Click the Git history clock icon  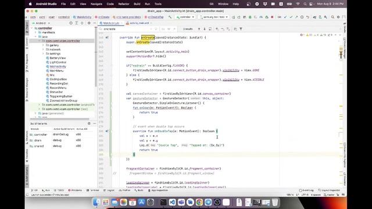click(x=302, y=17)
